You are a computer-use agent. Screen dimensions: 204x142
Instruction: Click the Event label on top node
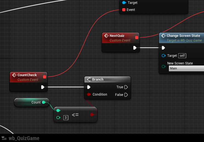(x=131, y=10)
